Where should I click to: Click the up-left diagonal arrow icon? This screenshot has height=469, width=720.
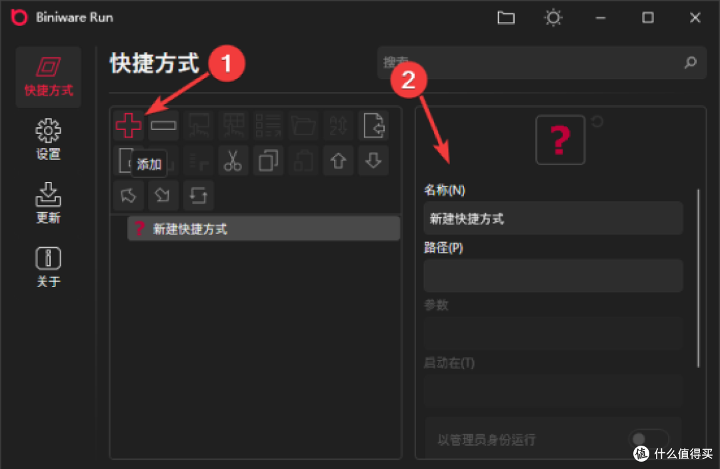point(129,195)
